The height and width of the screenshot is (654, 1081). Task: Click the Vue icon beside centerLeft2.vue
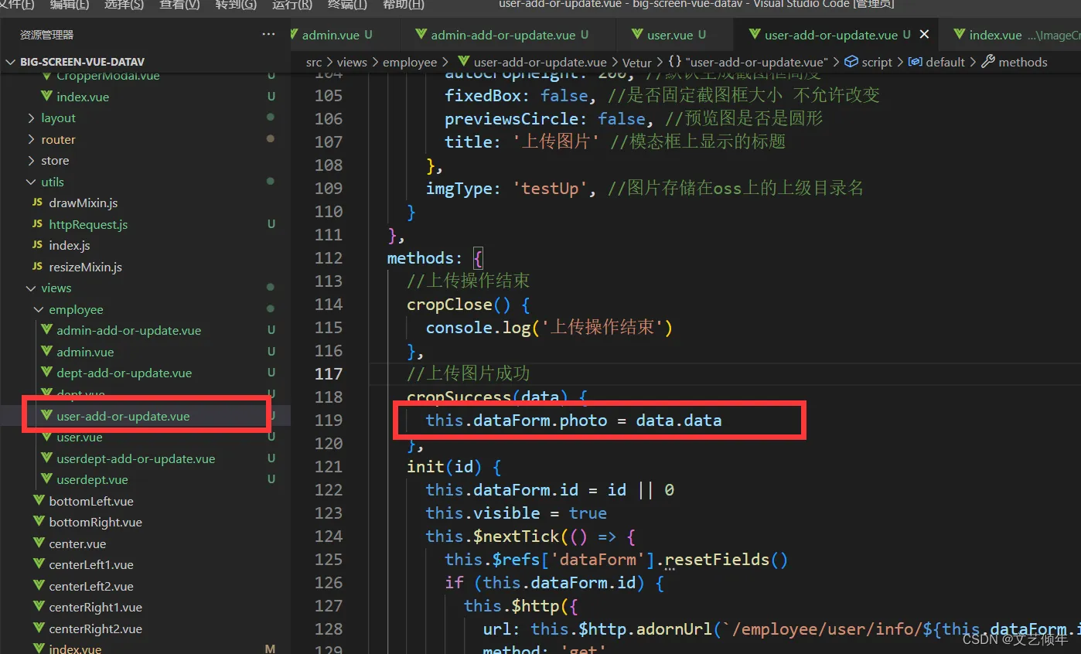[39, 586]
